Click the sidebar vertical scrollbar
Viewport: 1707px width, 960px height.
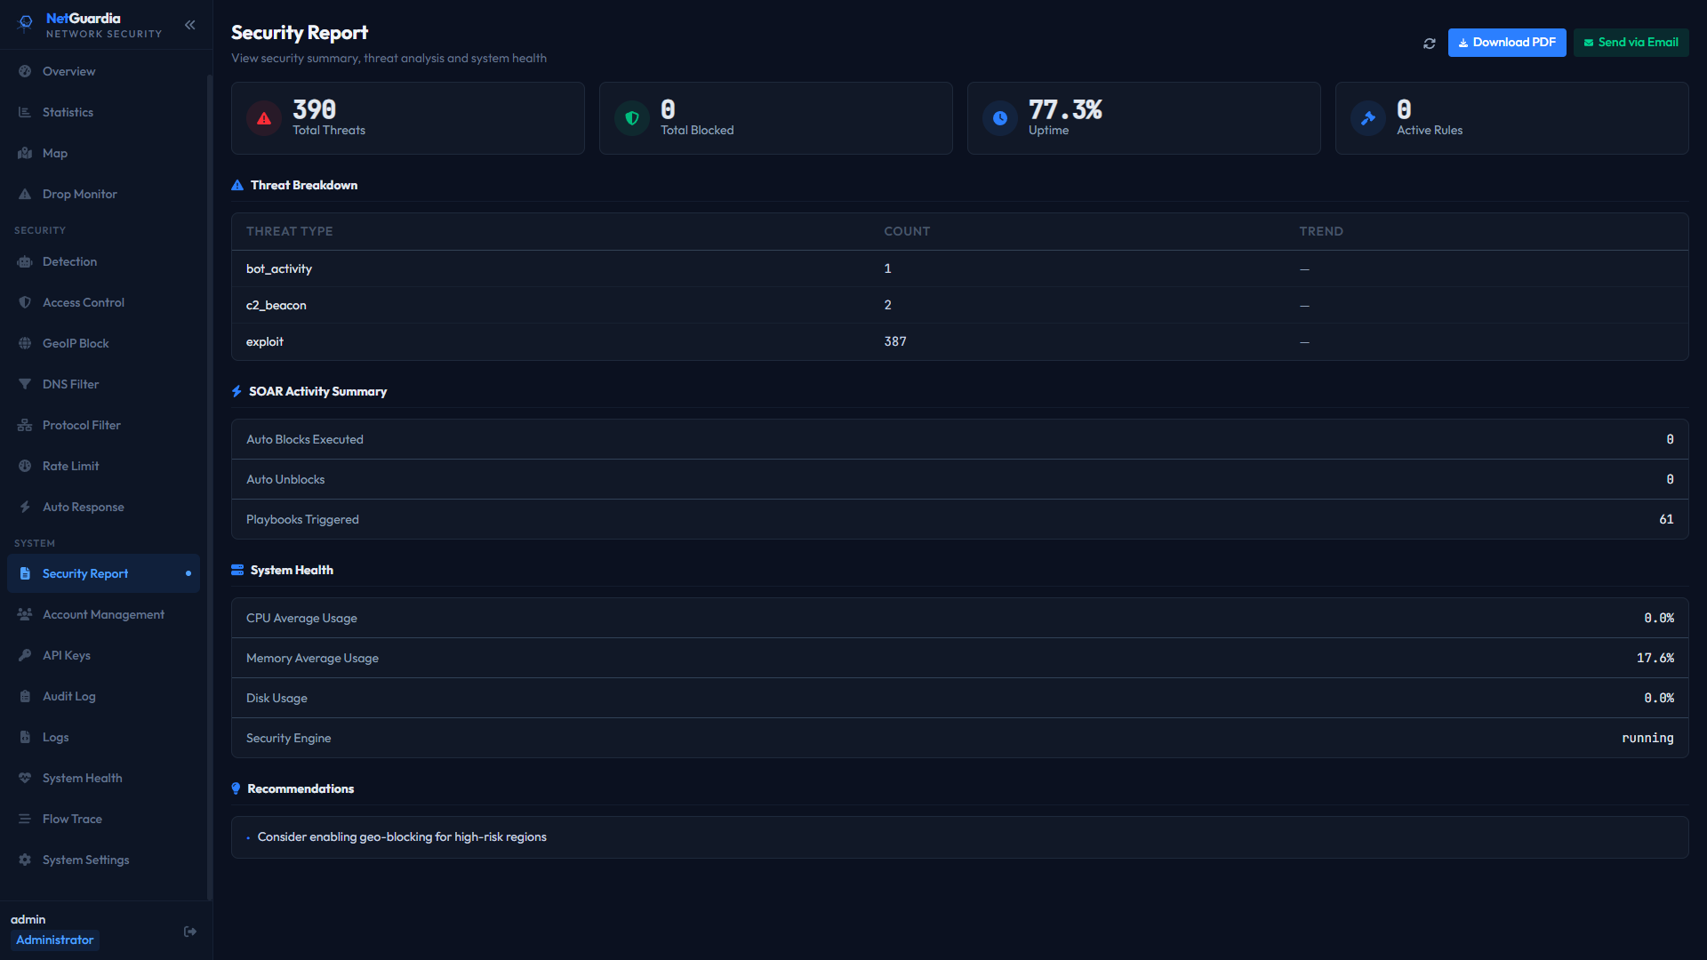(210, 487)
